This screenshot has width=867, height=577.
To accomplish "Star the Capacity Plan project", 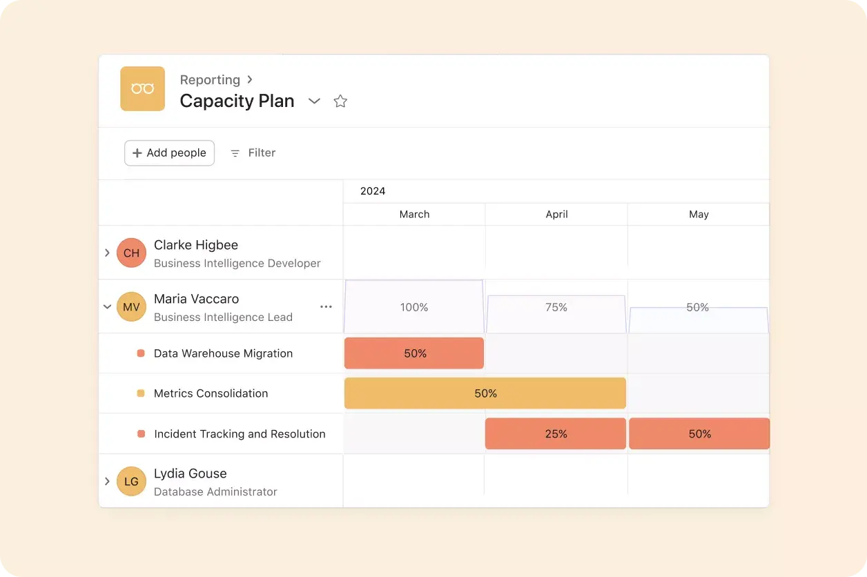I will click(340, 101).
